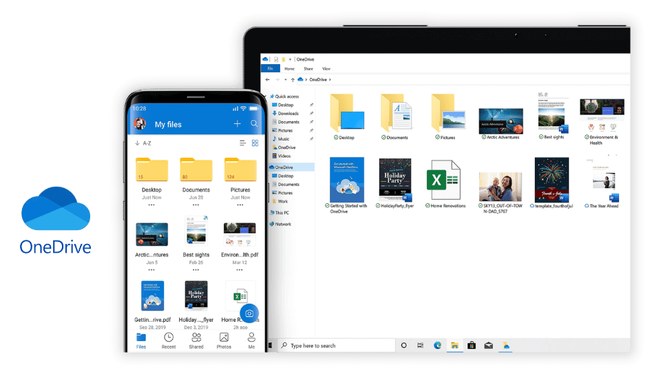The height and width of the screenshot is (372, 661).
Task: Select Music in navigation pane
Action: click(281, 138)
